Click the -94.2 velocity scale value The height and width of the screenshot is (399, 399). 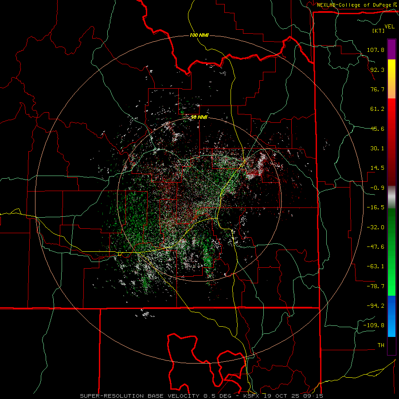coord(376,305)
